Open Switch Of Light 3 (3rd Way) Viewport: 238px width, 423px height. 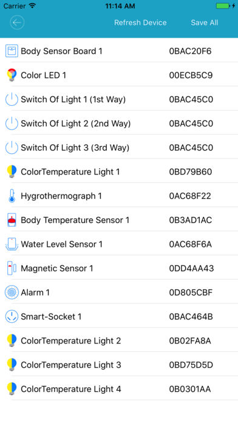(x=119, y=148)
